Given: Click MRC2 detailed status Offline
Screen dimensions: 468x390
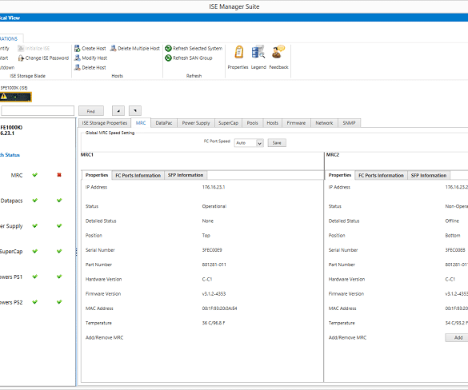Looking at the screenshot, I should pyautogui.click(x=452, y=221).
